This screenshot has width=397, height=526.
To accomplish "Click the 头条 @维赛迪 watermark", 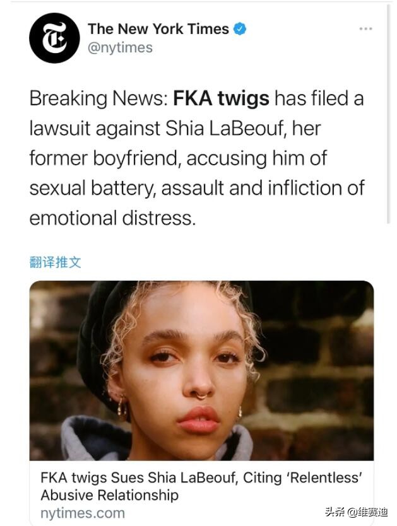I will 357,512.
